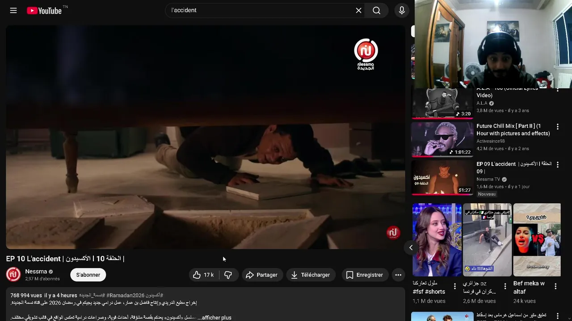Image resolution: width=572 pixels, height=321 pixels.
Task: Click A.L.A channel name under video
Action: tap(482, 103)
